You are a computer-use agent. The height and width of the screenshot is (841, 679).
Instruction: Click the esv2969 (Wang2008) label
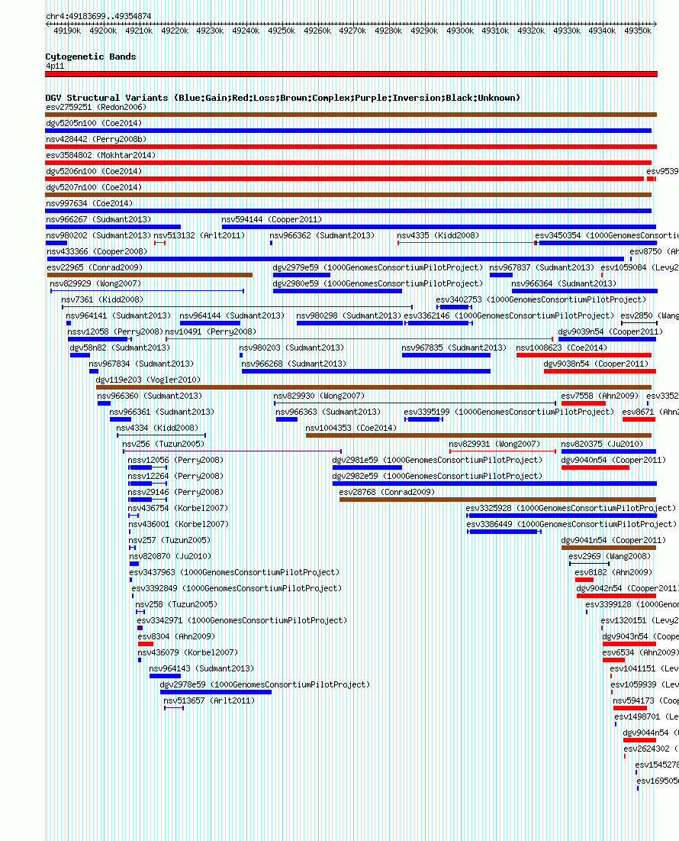pyautogui.click(x=610, y=558)
